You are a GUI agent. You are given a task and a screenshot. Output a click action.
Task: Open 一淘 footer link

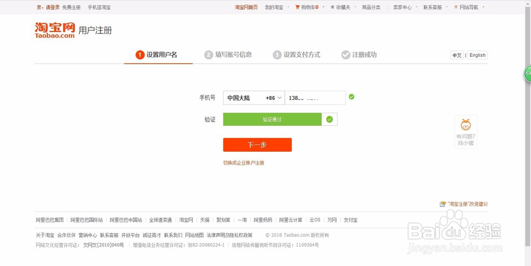click(242, 220)
